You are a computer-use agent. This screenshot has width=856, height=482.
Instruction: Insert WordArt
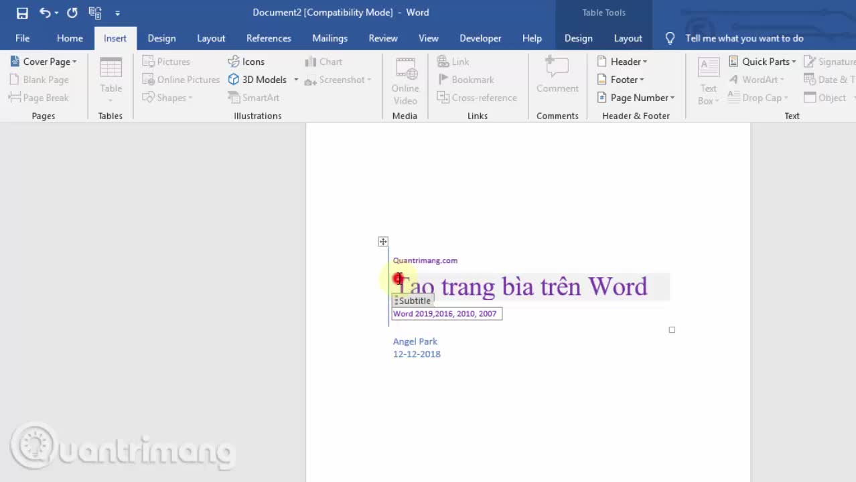(756, 80)
